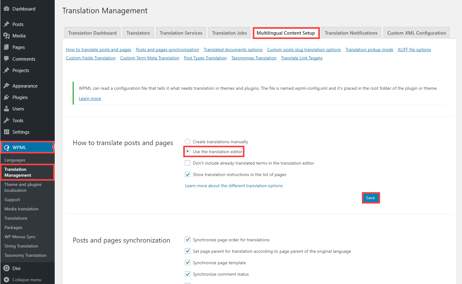
Task: Click the Settings sliders icon
Action: (x=6, y=132)
